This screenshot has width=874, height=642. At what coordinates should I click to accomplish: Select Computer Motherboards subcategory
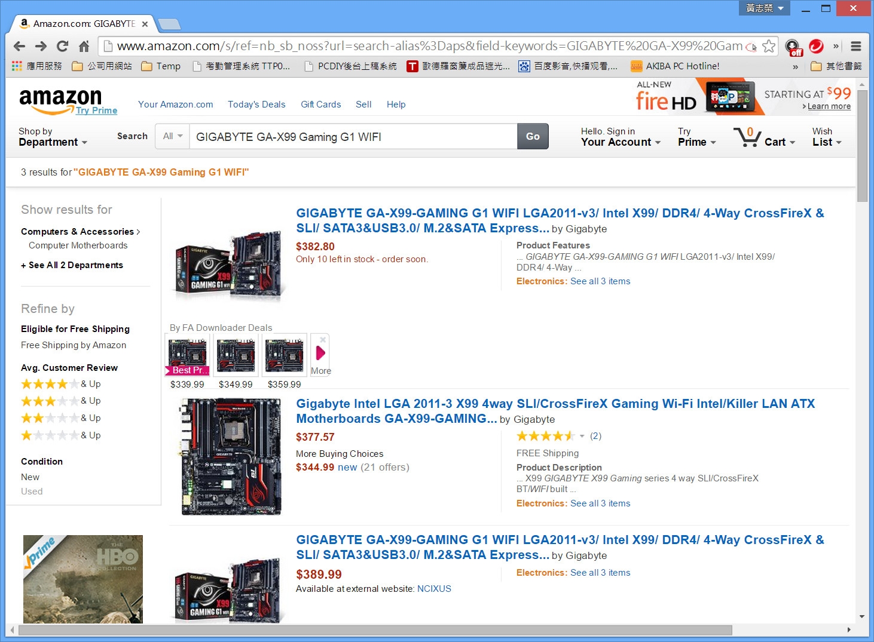78,245
